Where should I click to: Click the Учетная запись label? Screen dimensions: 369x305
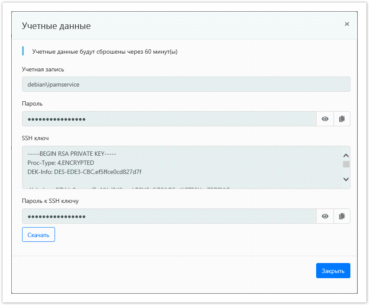click(43, 69)
